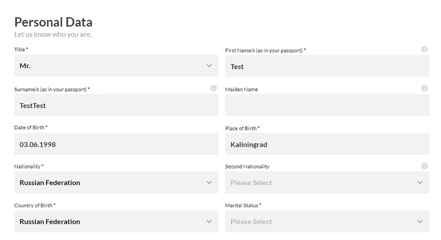Click info icon beside Surname field
The width and height of the screenshot is (441, 240).
point(214,88)
